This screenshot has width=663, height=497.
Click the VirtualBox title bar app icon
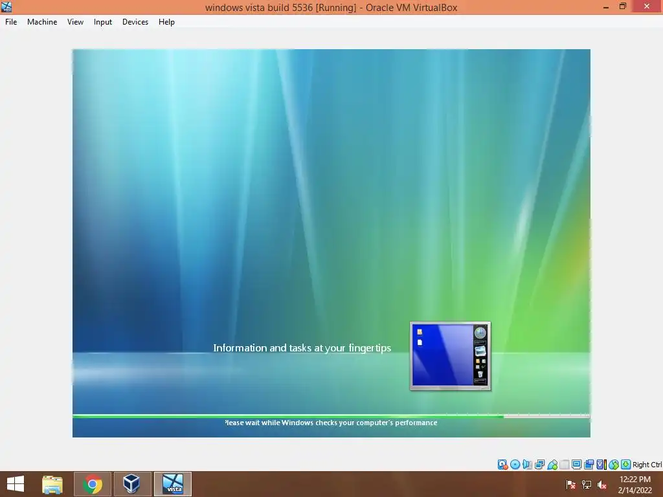pyautogui.click(x=6, y=6)
